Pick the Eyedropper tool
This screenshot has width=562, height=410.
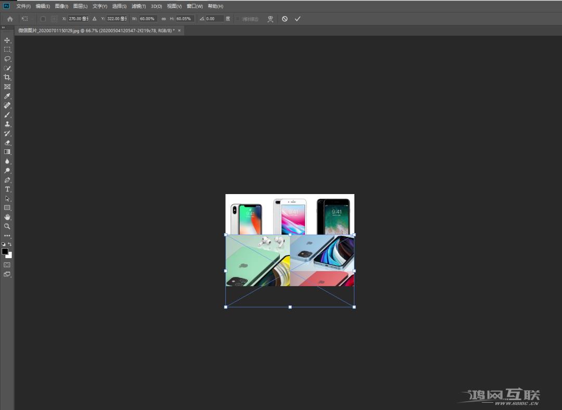pyautogui.click(x=7, y=96)
